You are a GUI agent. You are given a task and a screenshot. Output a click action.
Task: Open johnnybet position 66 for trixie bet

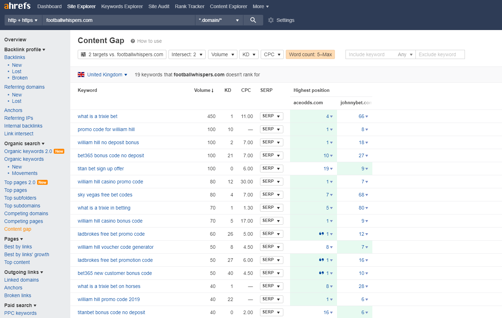click(x=363, y=116)
